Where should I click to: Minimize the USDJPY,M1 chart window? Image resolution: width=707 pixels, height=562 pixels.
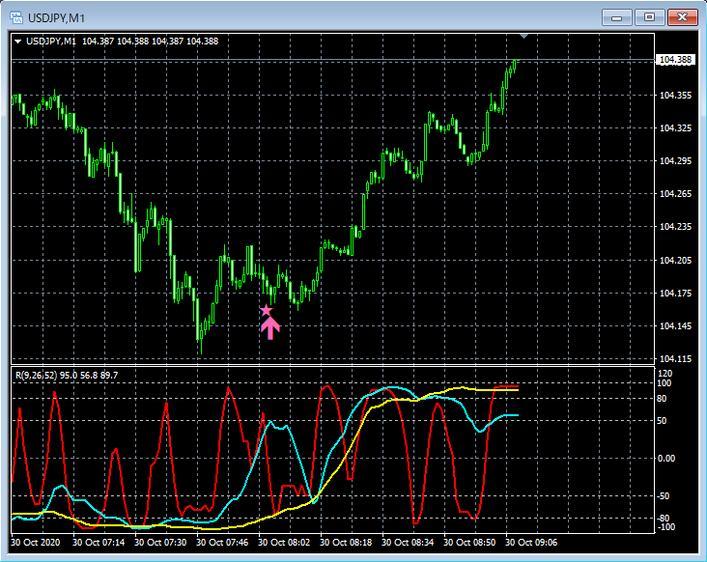(617, 17)
